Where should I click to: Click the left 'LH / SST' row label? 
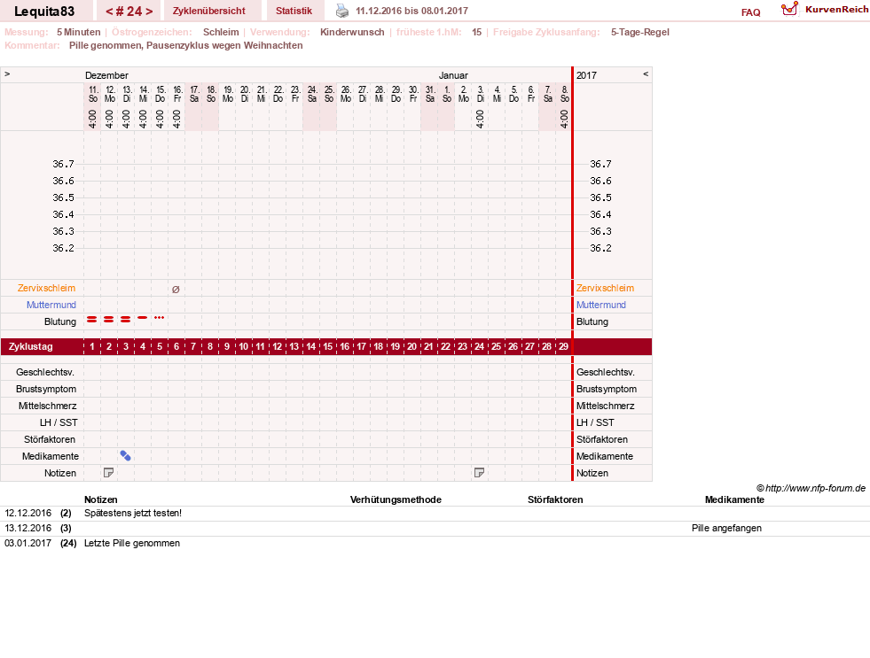59,422
